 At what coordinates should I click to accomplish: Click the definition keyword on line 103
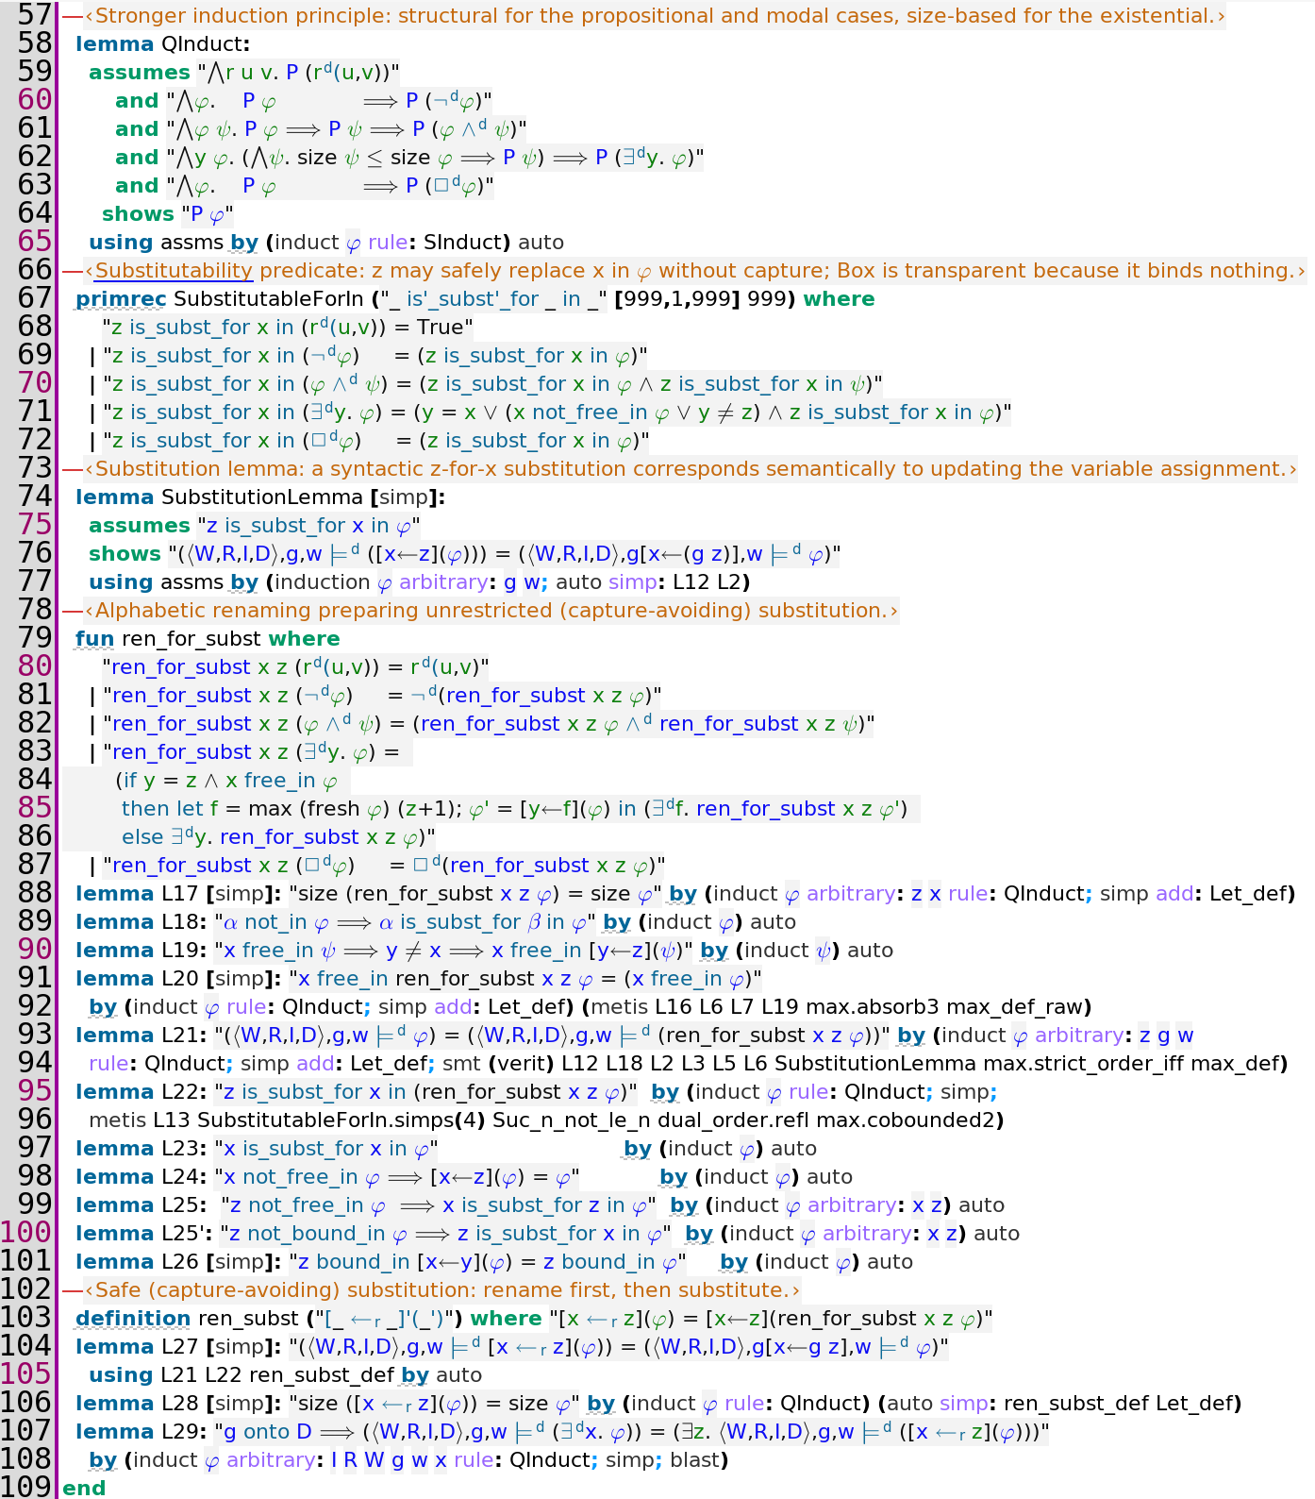pos(133,1319)
